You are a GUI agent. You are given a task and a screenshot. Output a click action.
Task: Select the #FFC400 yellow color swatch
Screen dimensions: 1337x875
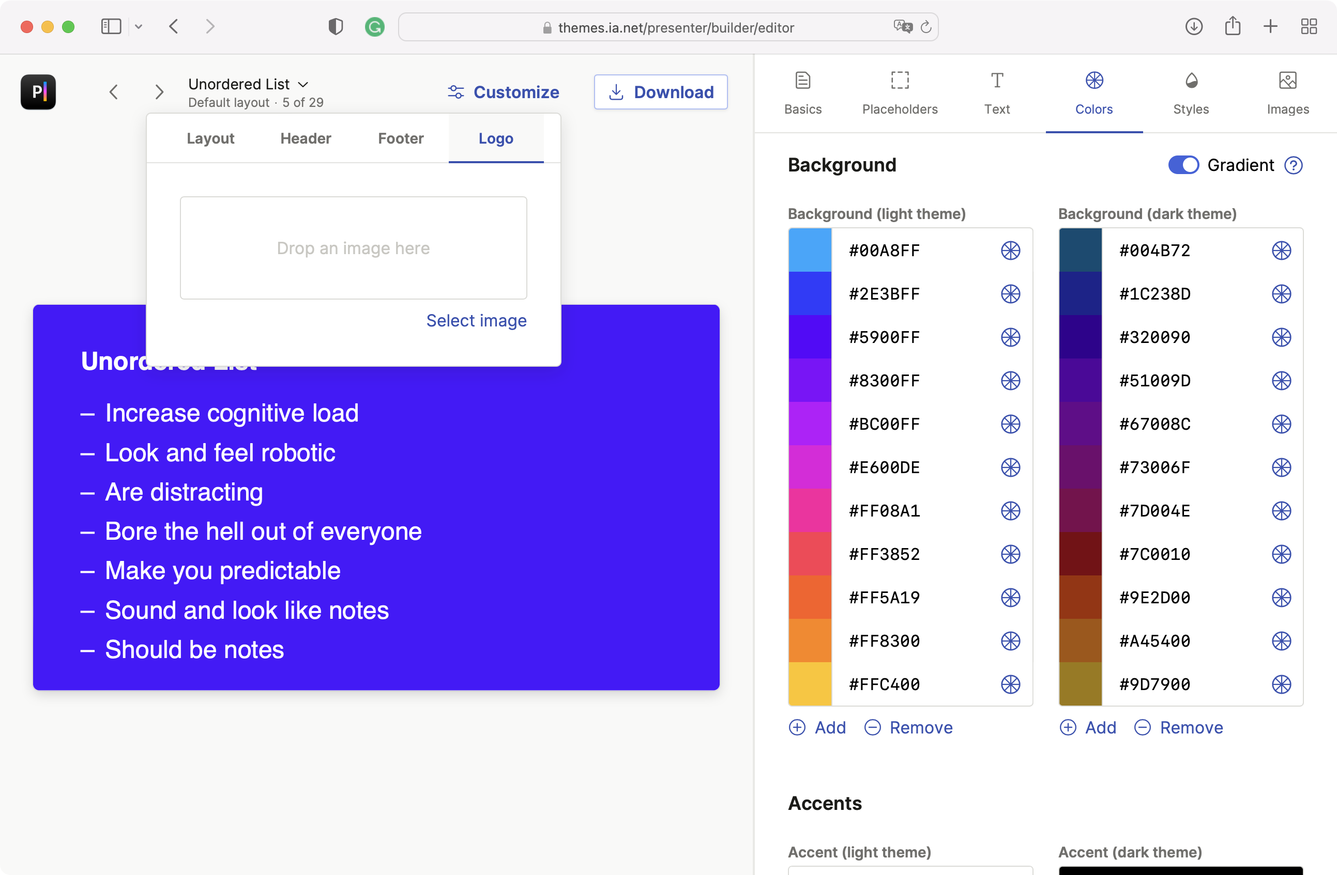[x=810, y=683]
